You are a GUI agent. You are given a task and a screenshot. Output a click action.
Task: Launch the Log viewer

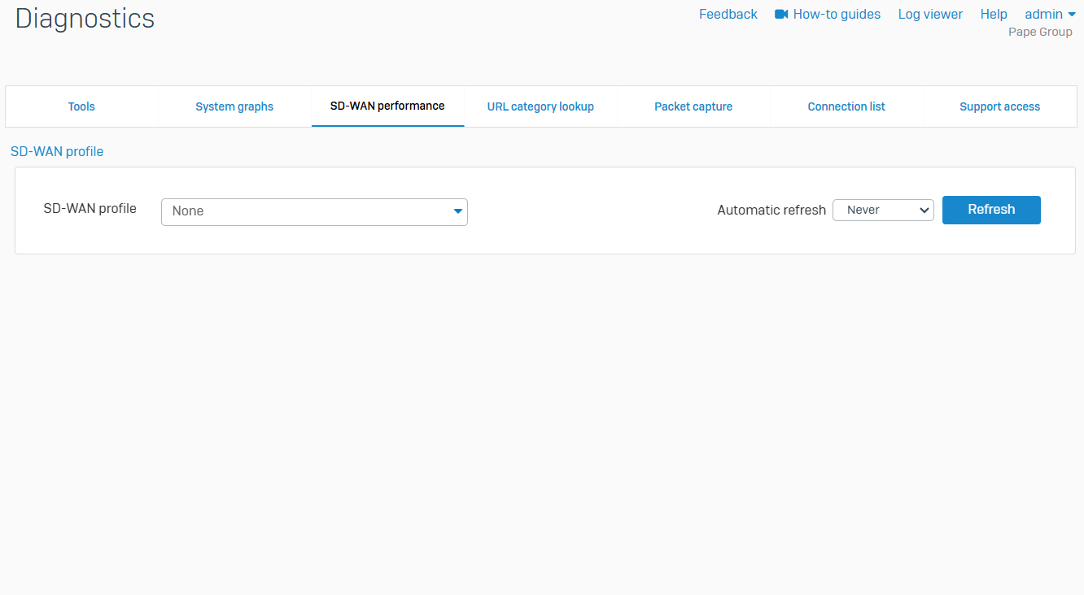(930, 15)
